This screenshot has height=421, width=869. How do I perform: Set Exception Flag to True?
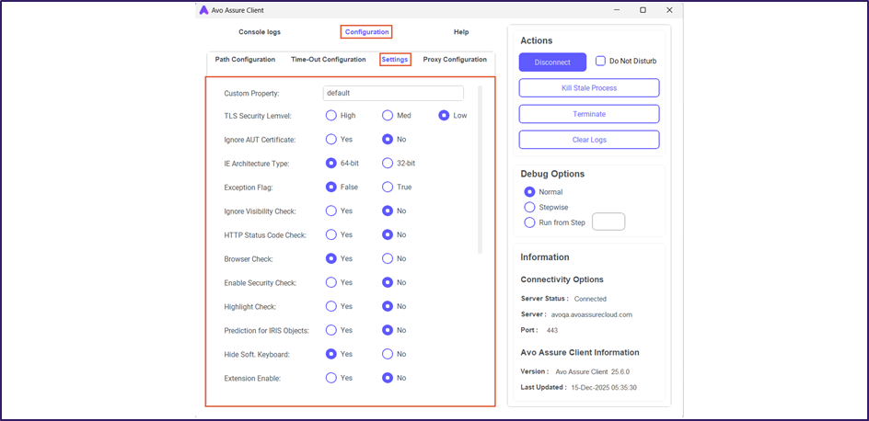pyautogui.click(x=388, y=188)
